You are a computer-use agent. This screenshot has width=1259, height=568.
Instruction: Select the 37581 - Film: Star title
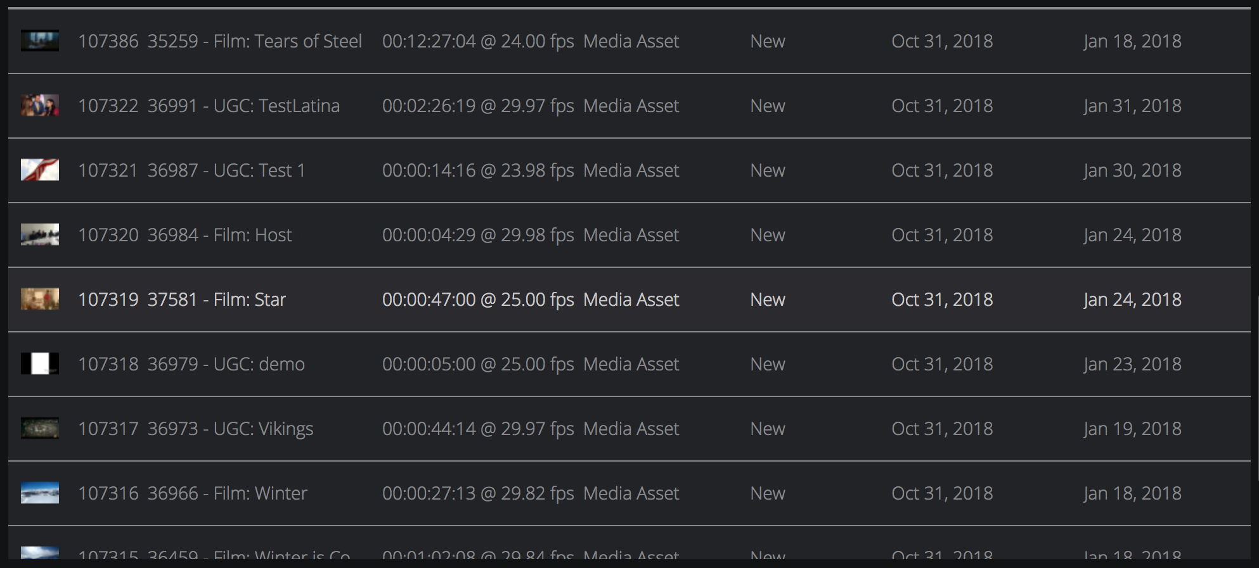(x=216, y=300)
